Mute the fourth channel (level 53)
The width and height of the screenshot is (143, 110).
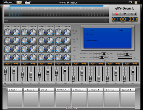(x=33, y=64)
